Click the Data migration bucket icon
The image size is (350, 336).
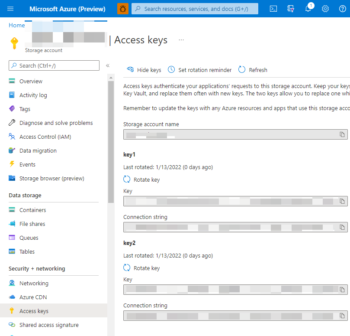[x=12, y=150]
